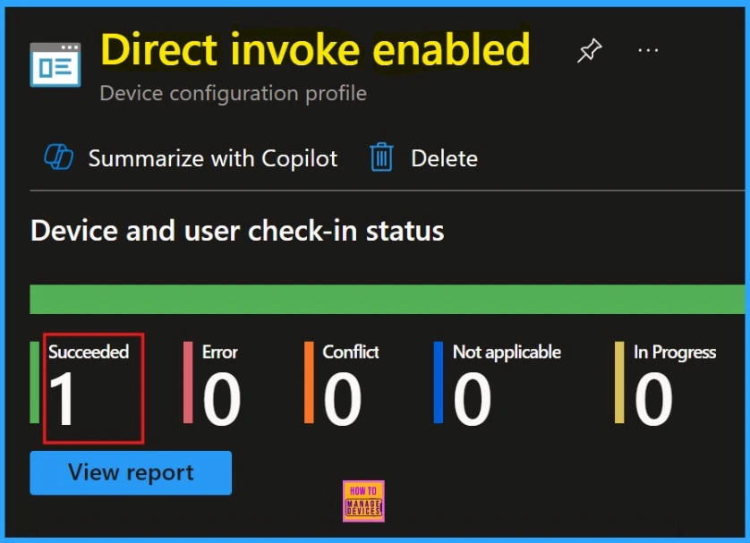Select the Succeeded status label
The height and width of the screenshot is (543, 750).
click(x=89, y=352)
